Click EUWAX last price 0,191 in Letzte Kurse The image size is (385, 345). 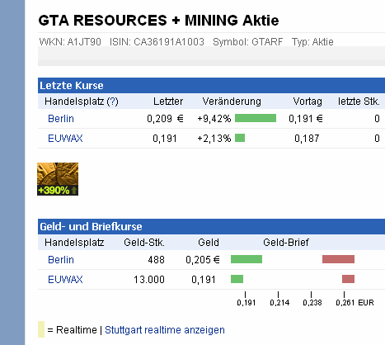(165, 139)
